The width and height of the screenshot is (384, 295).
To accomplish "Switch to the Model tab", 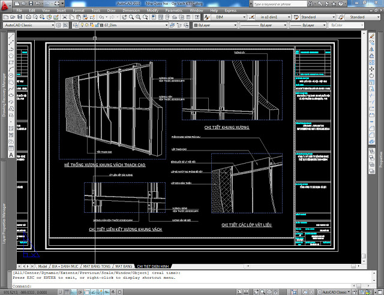I will [43, 265].
